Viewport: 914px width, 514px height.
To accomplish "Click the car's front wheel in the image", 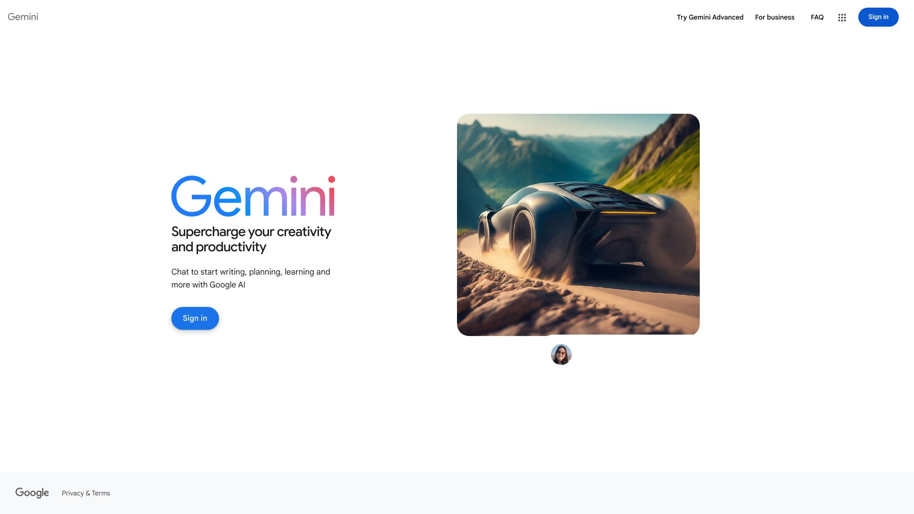I will coord(524,238).
